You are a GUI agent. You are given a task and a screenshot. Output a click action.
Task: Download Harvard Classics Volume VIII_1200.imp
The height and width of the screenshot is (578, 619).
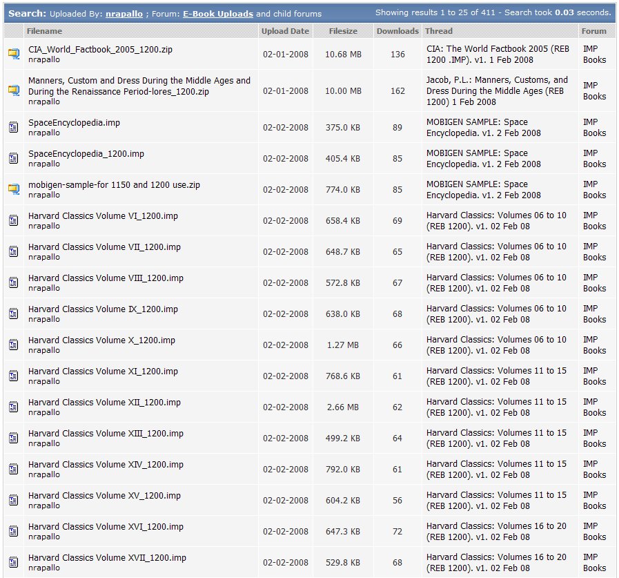pyautogui.click(x=106, y=278)
